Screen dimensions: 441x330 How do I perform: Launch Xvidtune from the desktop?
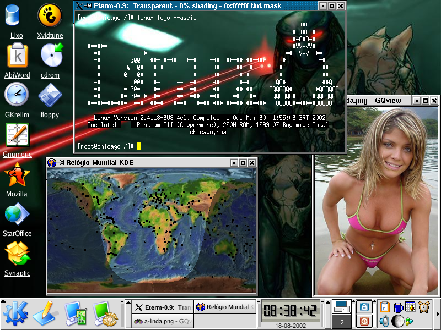click(x=50, y=16)
